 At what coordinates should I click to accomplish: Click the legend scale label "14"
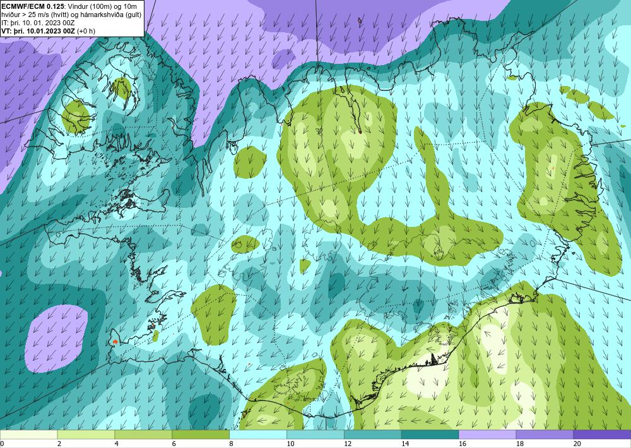(405, 444)
